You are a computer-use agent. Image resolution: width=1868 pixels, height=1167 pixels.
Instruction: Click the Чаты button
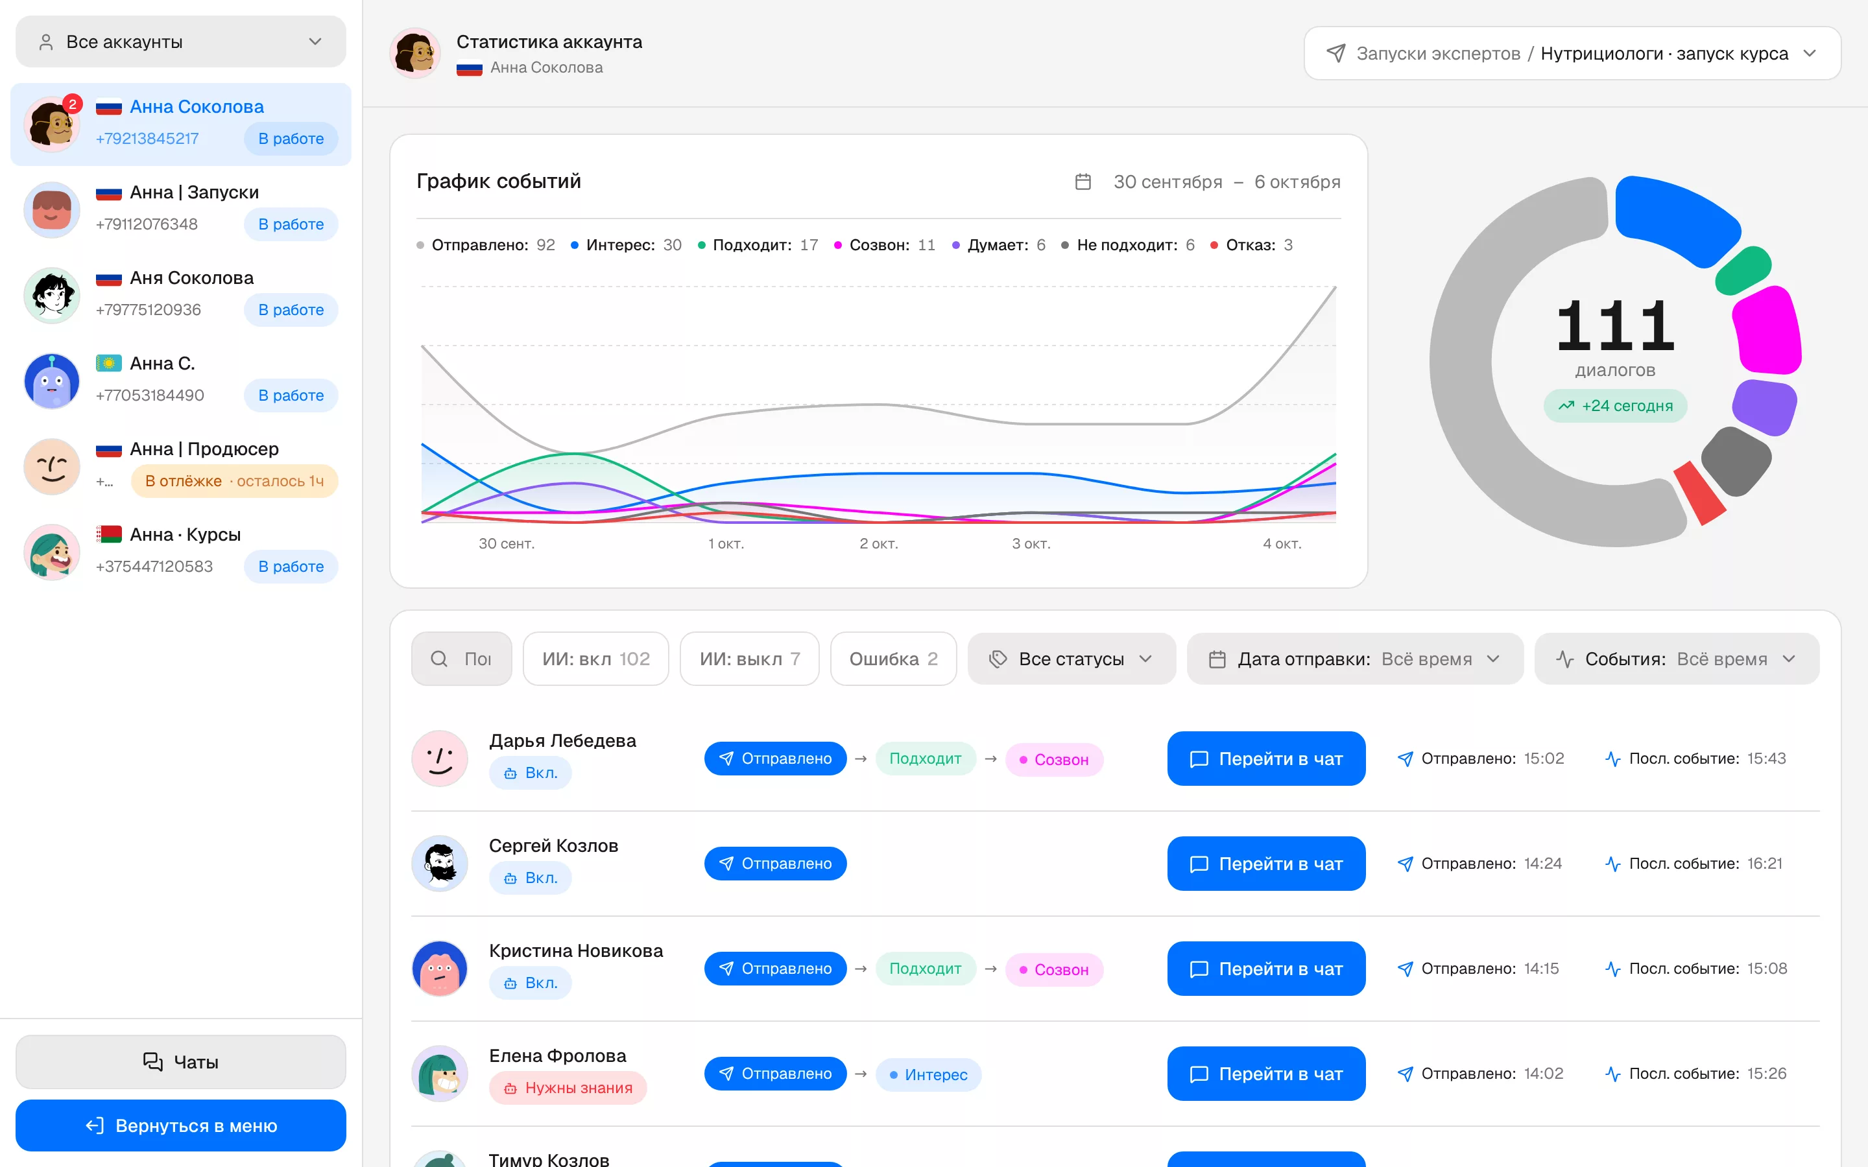tap(180, 1062)
